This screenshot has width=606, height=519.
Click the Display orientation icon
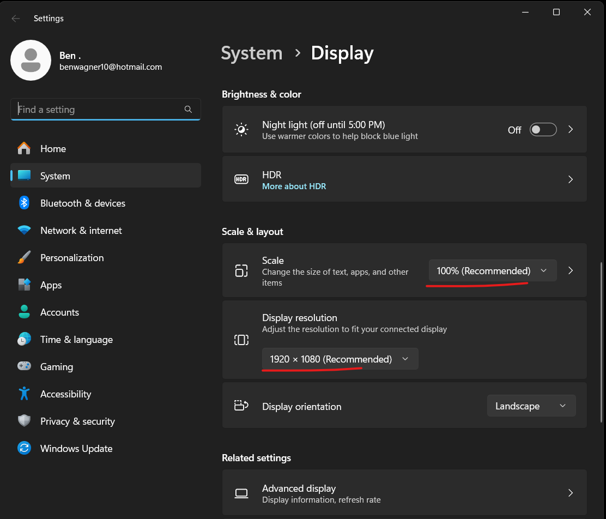click(241, 406)
